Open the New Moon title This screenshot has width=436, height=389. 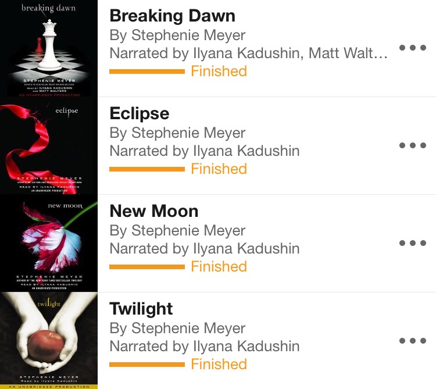[x=154, y=211]
